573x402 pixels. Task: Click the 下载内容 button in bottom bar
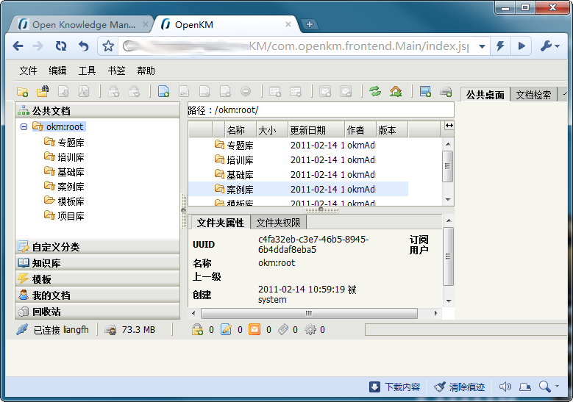[395, 387]
